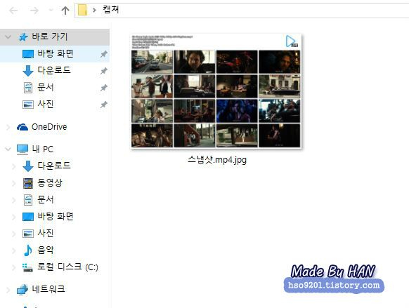Open 바탕 화면 under 내 PC
Viewport: 409px width, 308px height.
56,216
